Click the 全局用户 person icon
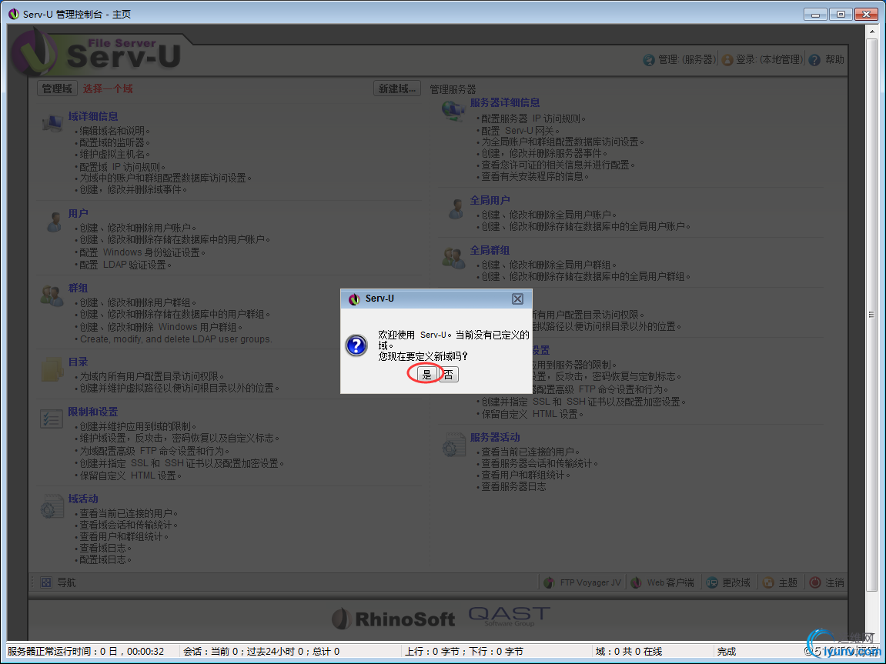The image size is (886, 664). pyautogui.click(x=456, y=209)
